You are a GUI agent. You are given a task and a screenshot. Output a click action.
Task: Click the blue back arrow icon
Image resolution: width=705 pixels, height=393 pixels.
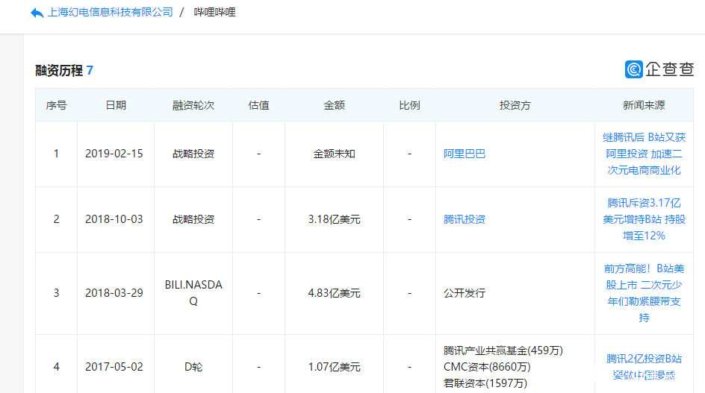(37, 13)
